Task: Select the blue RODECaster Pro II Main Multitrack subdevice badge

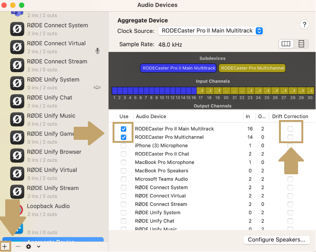Action: [x=178, y=68]
